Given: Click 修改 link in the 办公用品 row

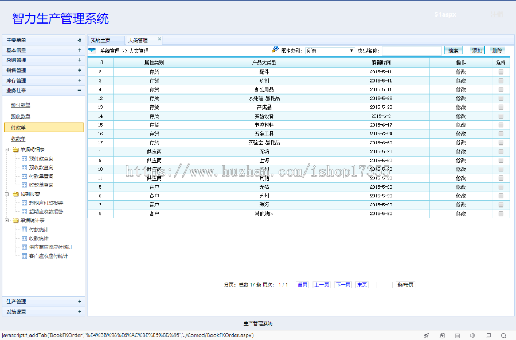Looking at the screenshot, I should (460, 89).
